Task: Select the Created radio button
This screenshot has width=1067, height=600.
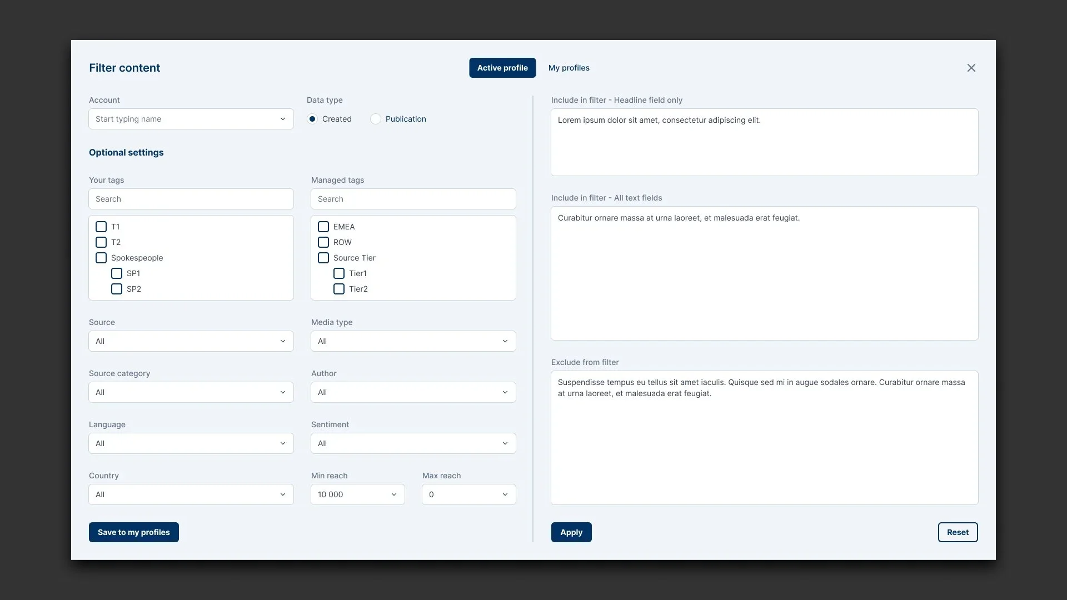Action: point(312,119)
